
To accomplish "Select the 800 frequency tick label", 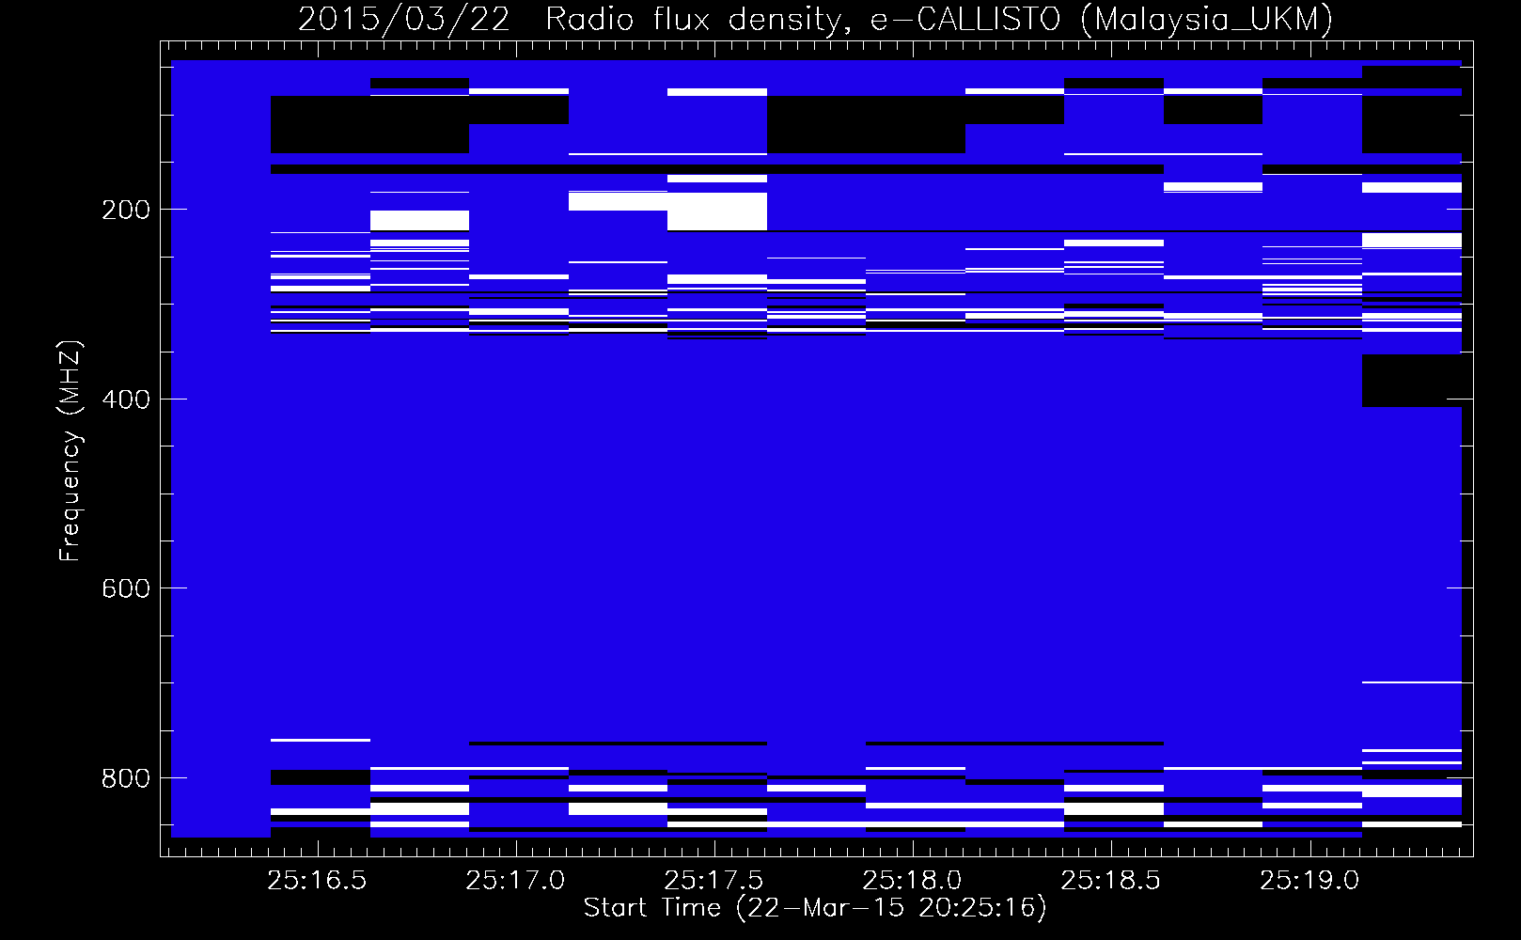I will click(126, 778).
